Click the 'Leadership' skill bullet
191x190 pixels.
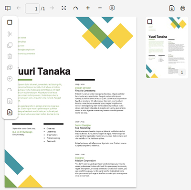pos(51,132)
